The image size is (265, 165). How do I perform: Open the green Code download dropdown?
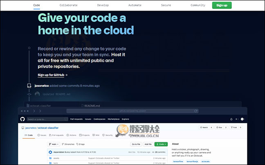click(161, 144)
